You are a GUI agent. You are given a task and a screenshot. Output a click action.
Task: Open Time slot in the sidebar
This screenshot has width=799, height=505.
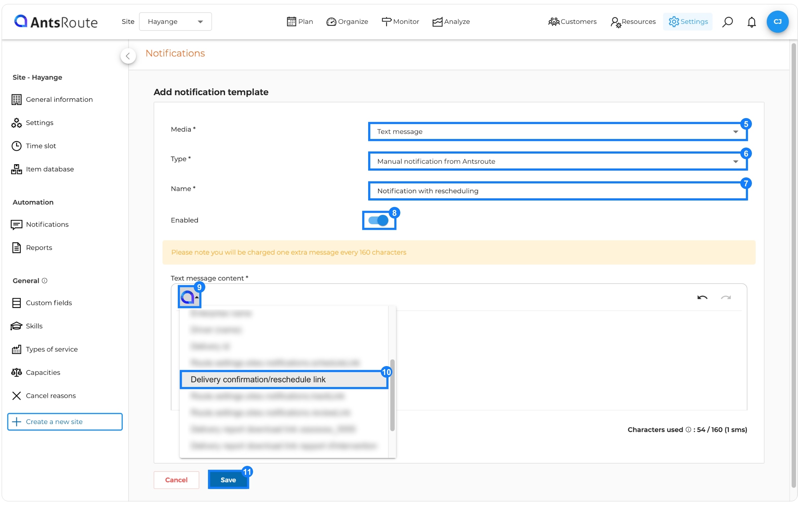(33, 146)
